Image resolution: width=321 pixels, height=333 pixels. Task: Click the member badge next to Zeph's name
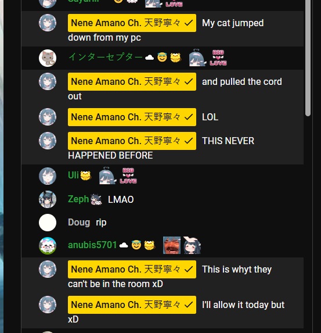pos(96,199)
